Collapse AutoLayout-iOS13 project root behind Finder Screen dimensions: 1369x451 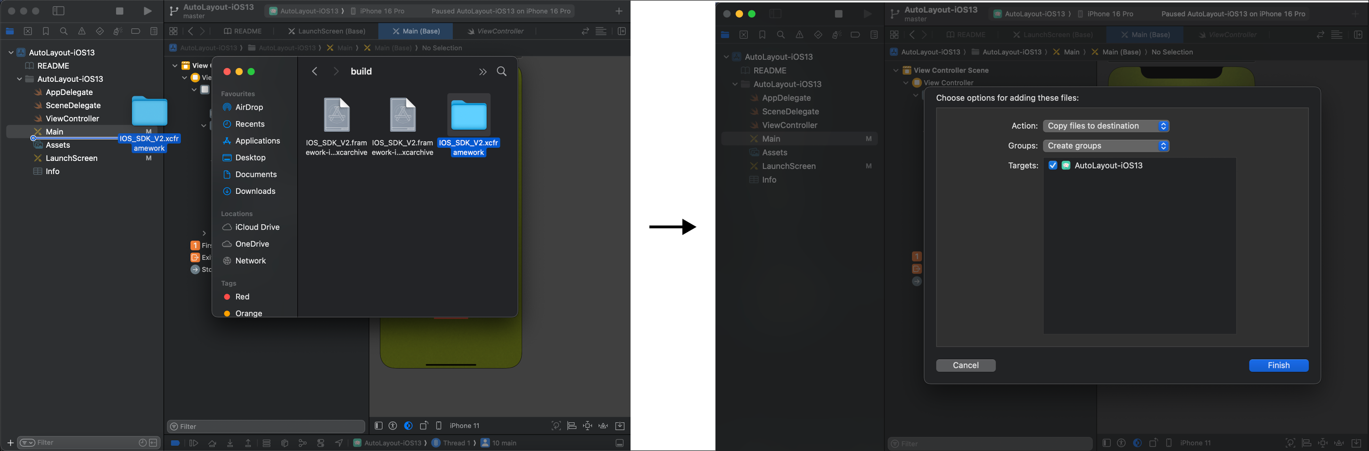pos(11,53)
